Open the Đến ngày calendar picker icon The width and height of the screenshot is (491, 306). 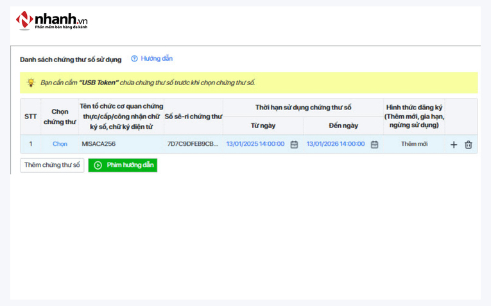[375, 144]
